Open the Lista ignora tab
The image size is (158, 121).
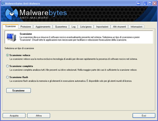pos(86,27)
